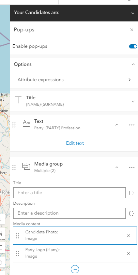The image size is (138, 275).
Task: Open Attribute expressions
Action: coord(74,80)
